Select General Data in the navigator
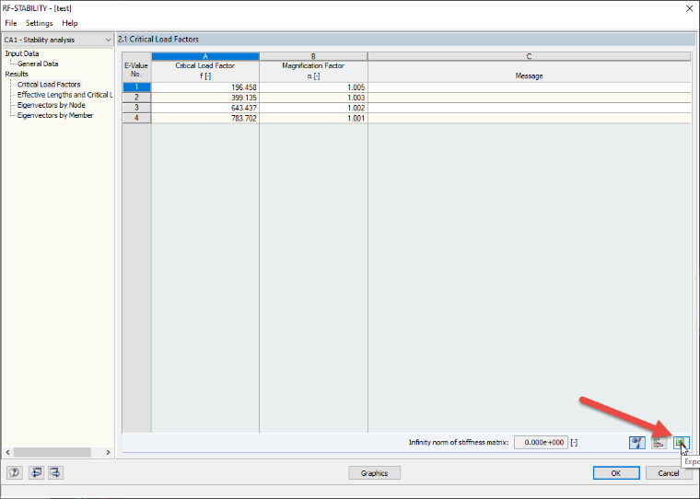 click(38, 64)
